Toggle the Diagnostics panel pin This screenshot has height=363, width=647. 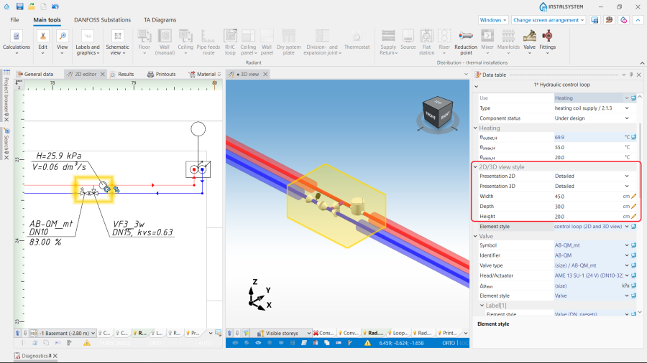(50, 356)
